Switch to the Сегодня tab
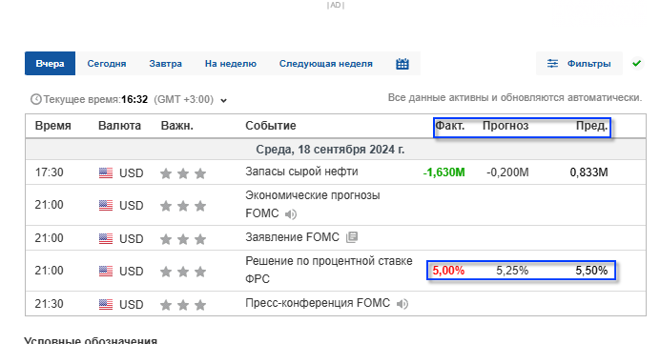Screen dimensions: 660x344 pyautogui.click(x=107, y=64)
